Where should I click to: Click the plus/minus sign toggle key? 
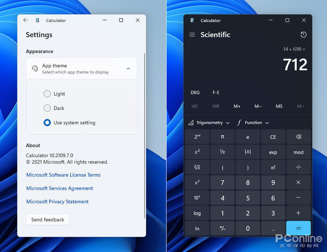(x=222, y=228)
